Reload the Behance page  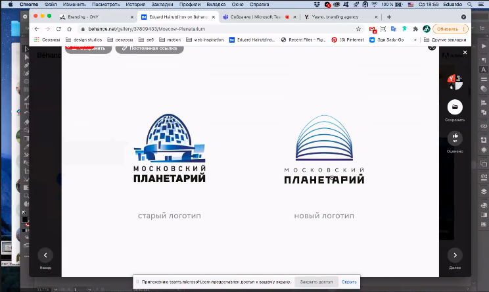pyautogui.click(x=58, y=29)
